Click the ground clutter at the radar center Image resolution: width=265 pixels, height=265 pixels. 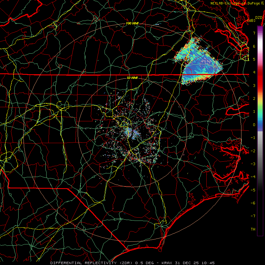132,133
